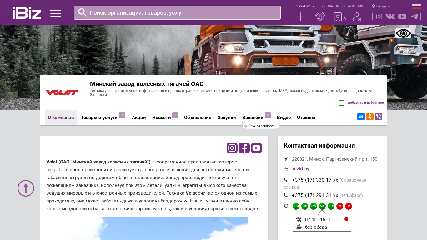The image size is (427, 240).
Task: Open the handshake partners icon
Action: [x=320, y=17]
